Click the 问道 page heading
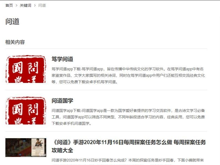This screenshot has height=165, width=220. (x=12, y=22)
